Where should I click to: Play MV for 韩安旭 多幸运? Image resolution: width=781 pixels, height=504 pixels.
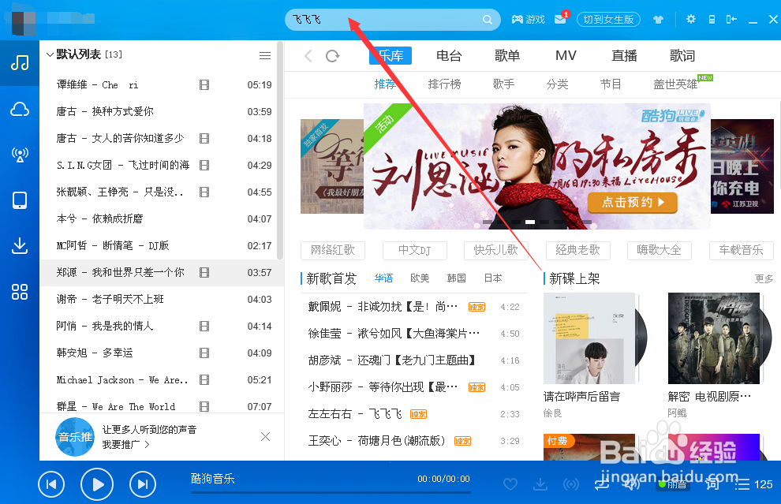[x=204, y=353]
